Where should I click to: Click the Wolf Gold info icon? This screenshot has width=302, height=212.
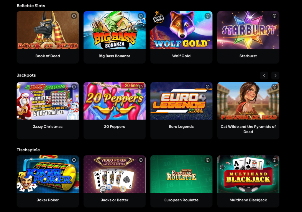click(208, 16)
